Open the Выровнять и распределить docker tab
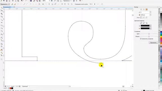Screen dimensions: 162x91 (x=159, y=61)
